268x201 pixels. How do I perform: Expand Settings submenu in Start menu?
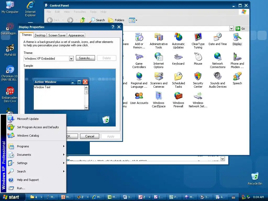click(36, 163)
